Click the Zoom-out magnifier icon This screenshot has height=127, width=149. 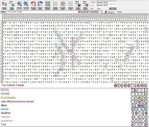click(26, 4)
